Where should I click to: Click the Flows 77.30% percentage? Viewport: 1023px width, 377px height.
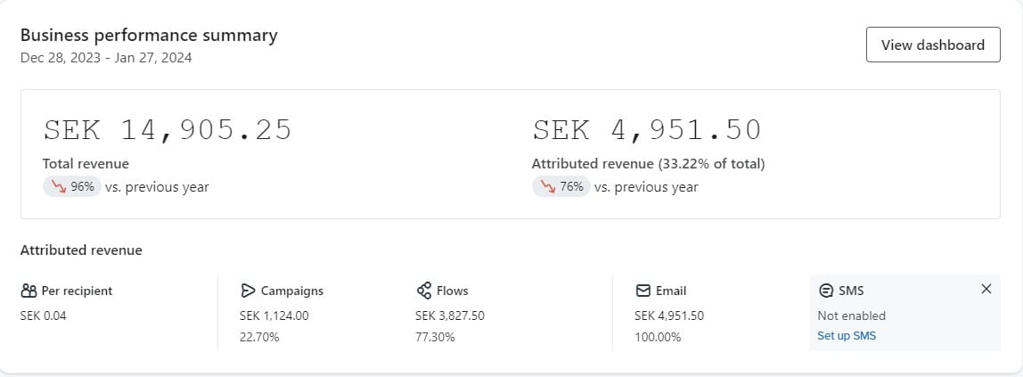point(435,337)
